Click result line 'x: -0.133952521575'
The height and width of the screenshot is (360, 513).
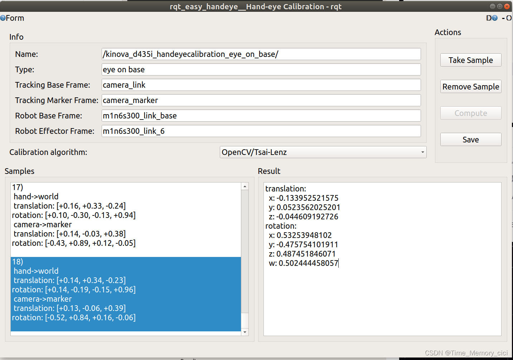[304, 198]
